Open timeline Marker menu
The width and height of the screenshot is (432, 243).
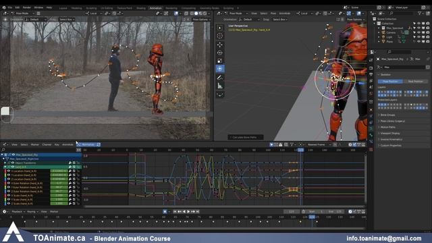point(54,211)
